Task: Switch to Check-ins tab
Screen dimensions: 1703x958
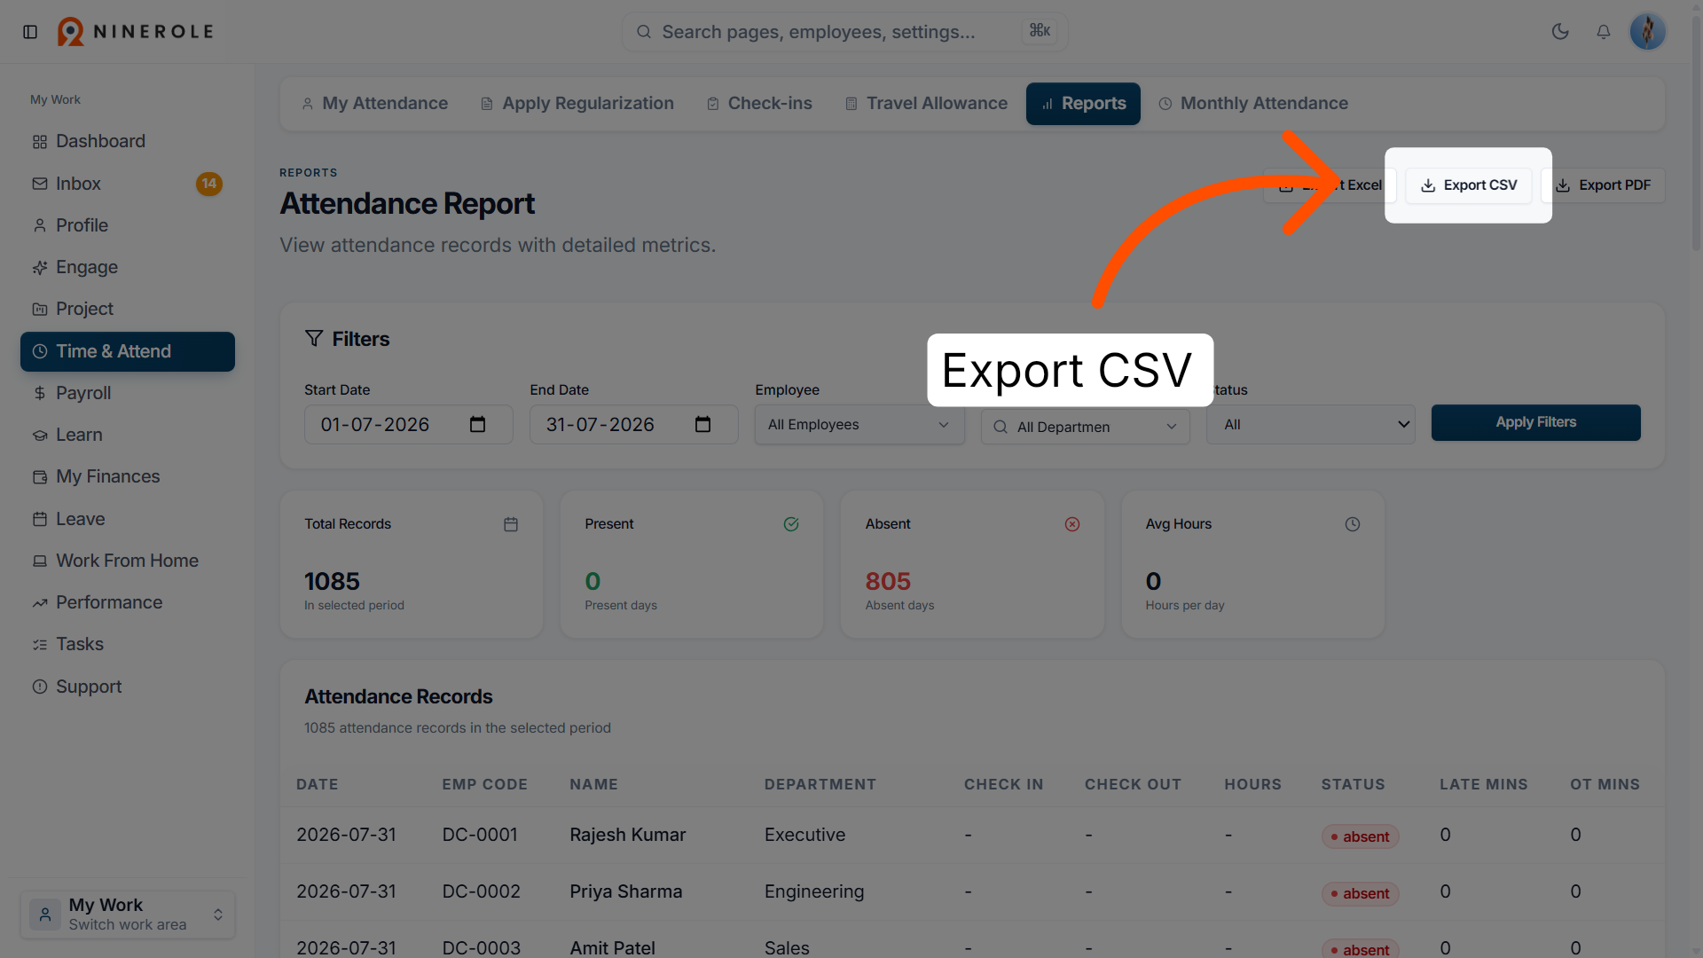Action: pos(759,104)
